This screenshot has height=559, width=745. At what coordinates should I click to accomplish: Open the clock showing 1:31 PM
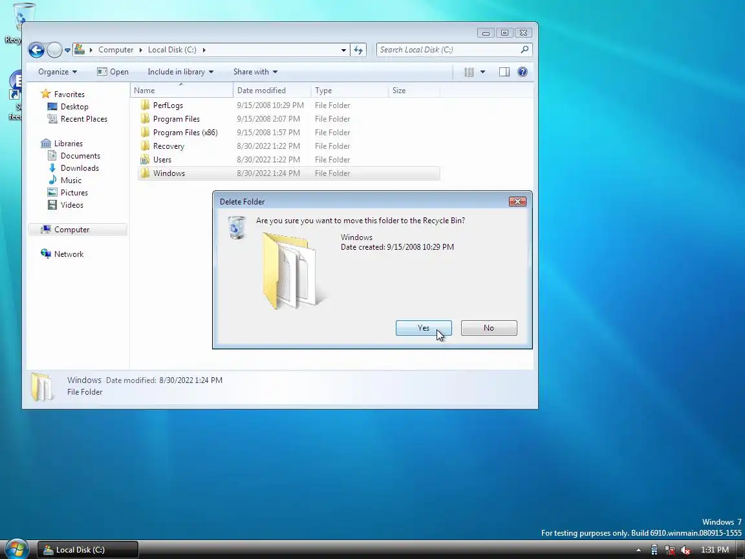pyautogui.click(x=715, y=550)
